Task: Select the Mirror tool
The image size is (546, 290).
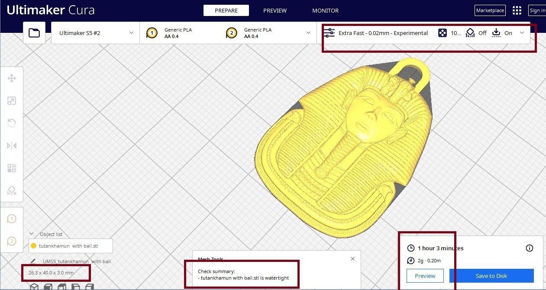Action: click(12, 146)
